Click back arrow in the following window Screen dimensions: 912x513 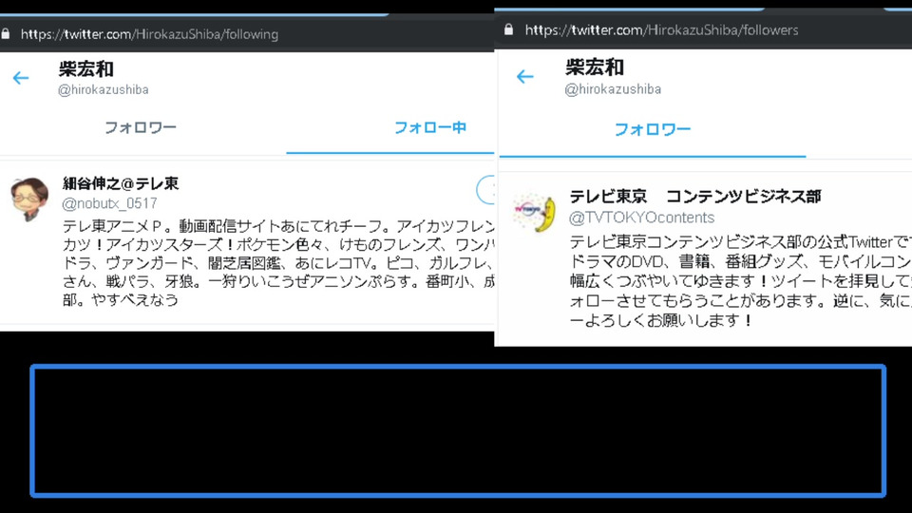click(21, 78)
